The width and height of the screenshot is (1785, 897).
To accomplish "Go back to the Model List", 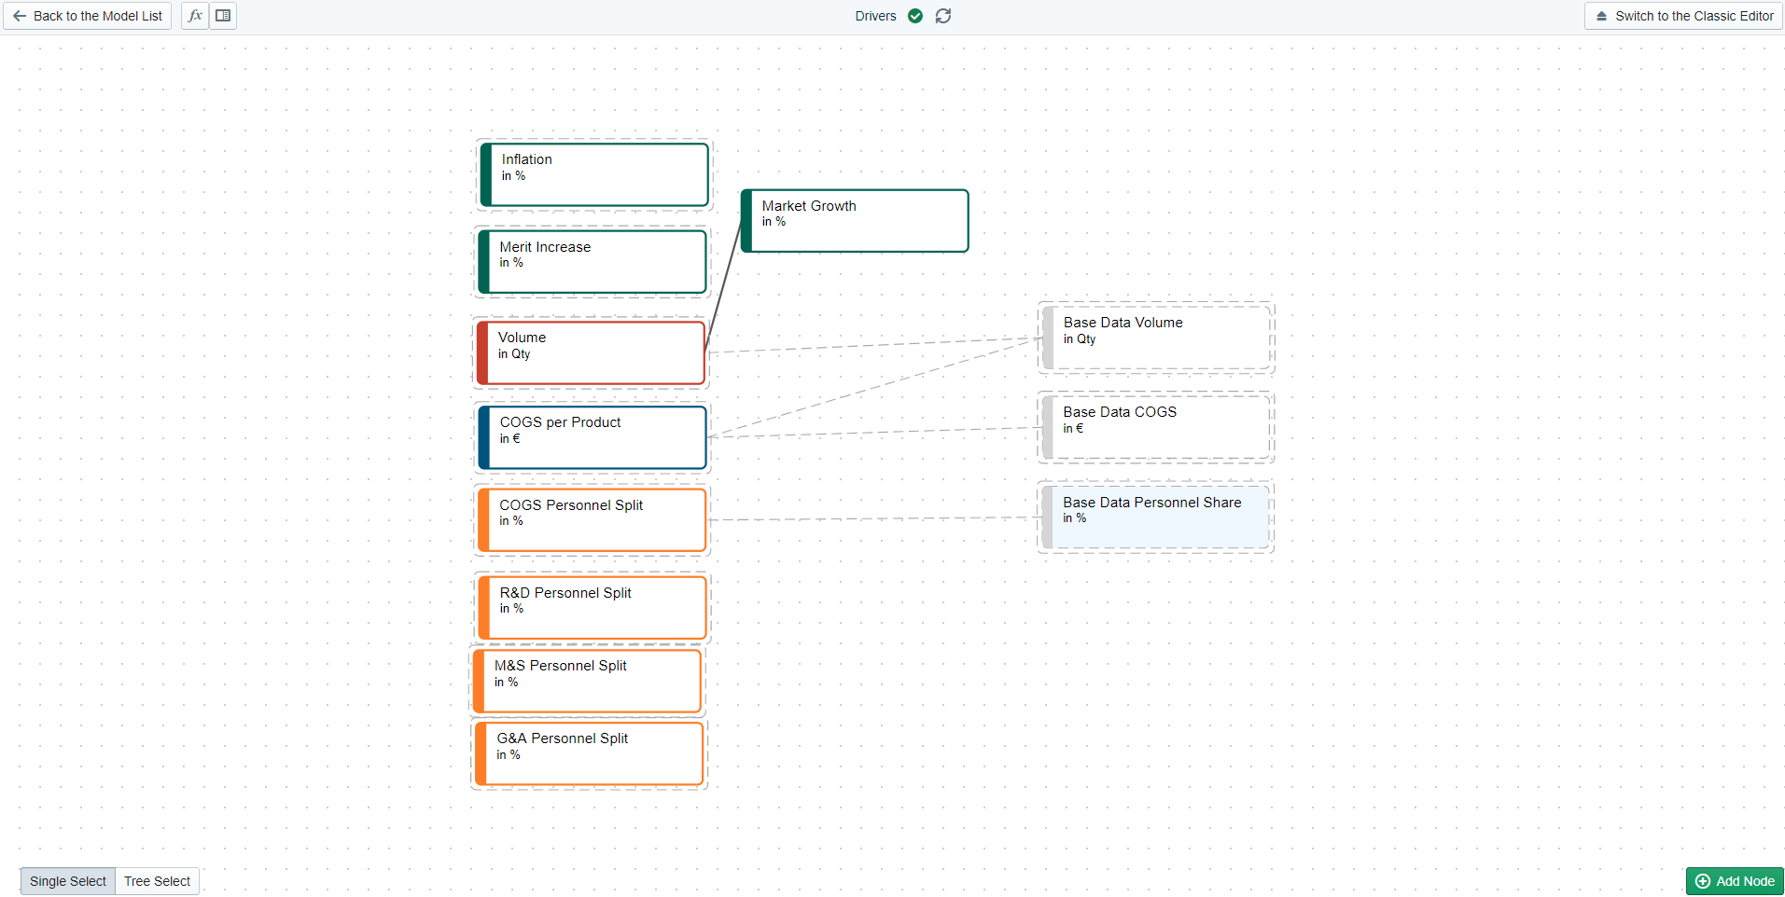I will 88,16.
